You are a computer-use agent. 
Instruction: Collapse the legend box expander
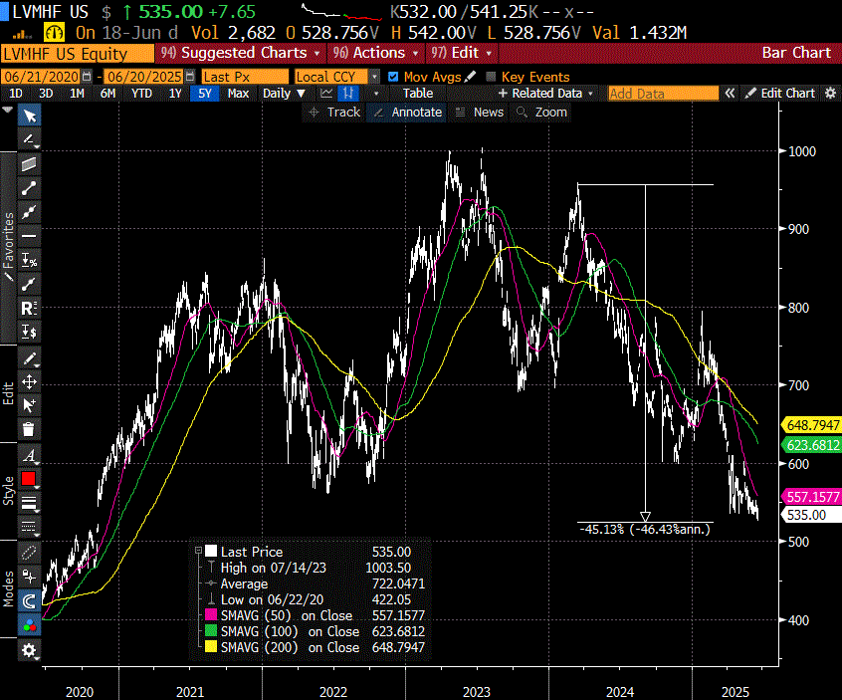(198, 551)
